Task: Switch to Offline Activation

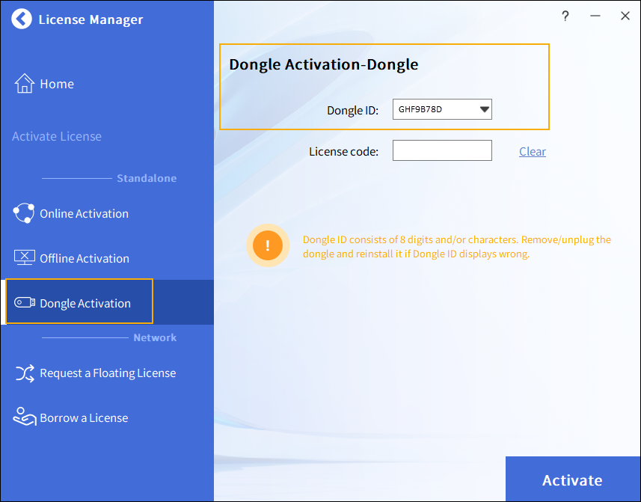Action: point(85,258)
